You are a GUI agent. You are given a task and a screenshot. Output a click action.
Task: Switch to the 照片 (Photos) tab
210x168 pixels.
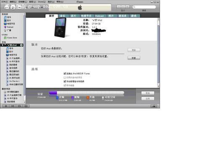[111, 16]
